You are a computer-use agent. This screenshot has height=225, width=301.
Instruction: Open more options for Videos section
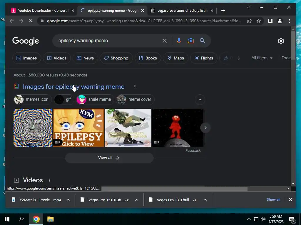[x=49, y=180]
